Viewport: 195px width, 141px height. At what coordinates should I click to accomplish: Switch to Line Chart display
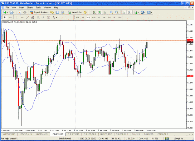[105, 12]
